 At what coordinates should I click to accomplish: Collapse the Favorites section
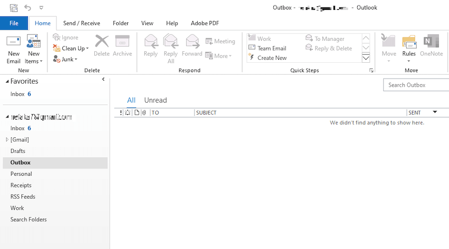point(7,82)
